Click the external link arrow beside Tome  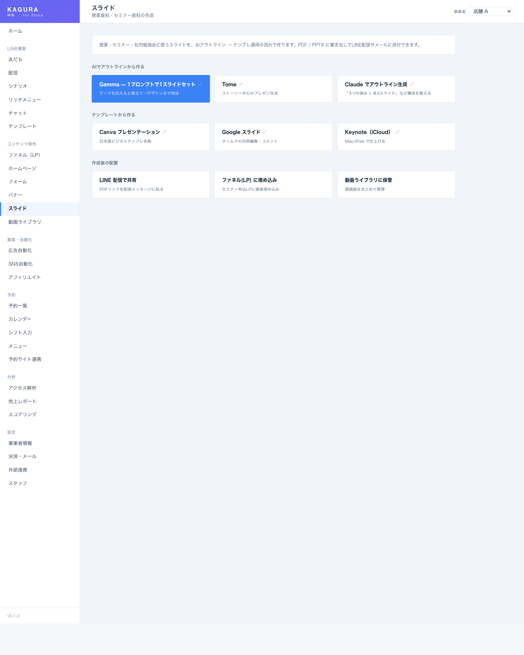coord(241,84)
